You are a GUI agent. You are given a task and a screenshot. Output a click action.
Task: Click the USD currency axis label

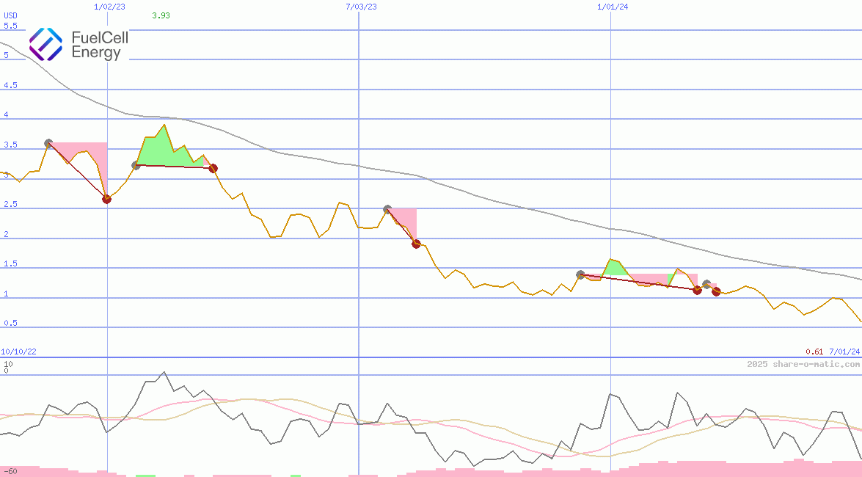[10, 15]
